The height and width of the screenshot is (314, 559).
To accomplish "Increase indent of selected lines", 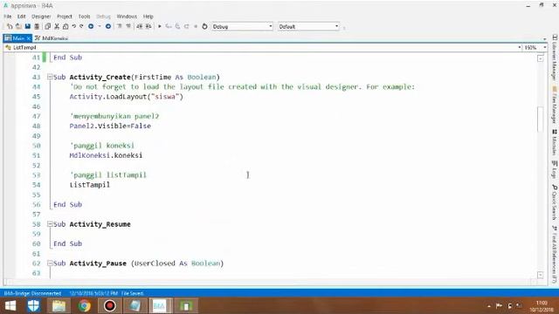I will pos(148,26).
